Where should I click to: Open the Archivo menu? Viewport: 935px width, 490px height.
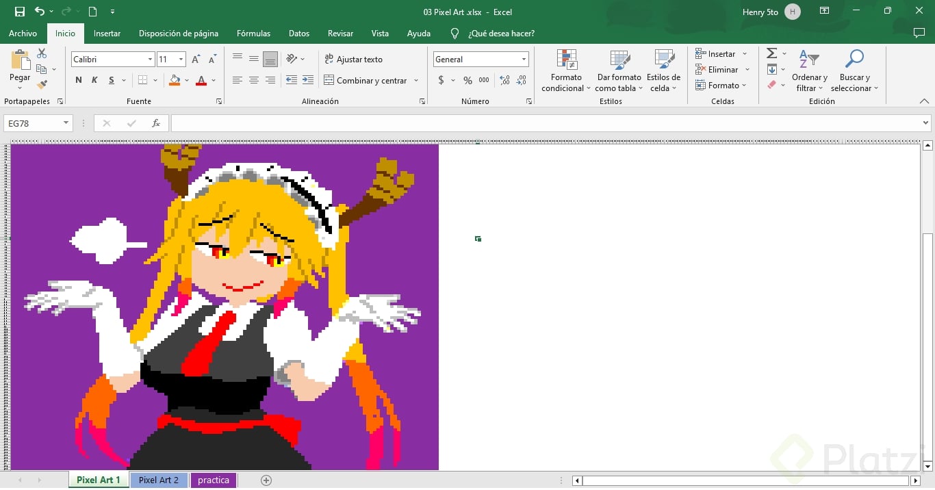tap(23, 33)
